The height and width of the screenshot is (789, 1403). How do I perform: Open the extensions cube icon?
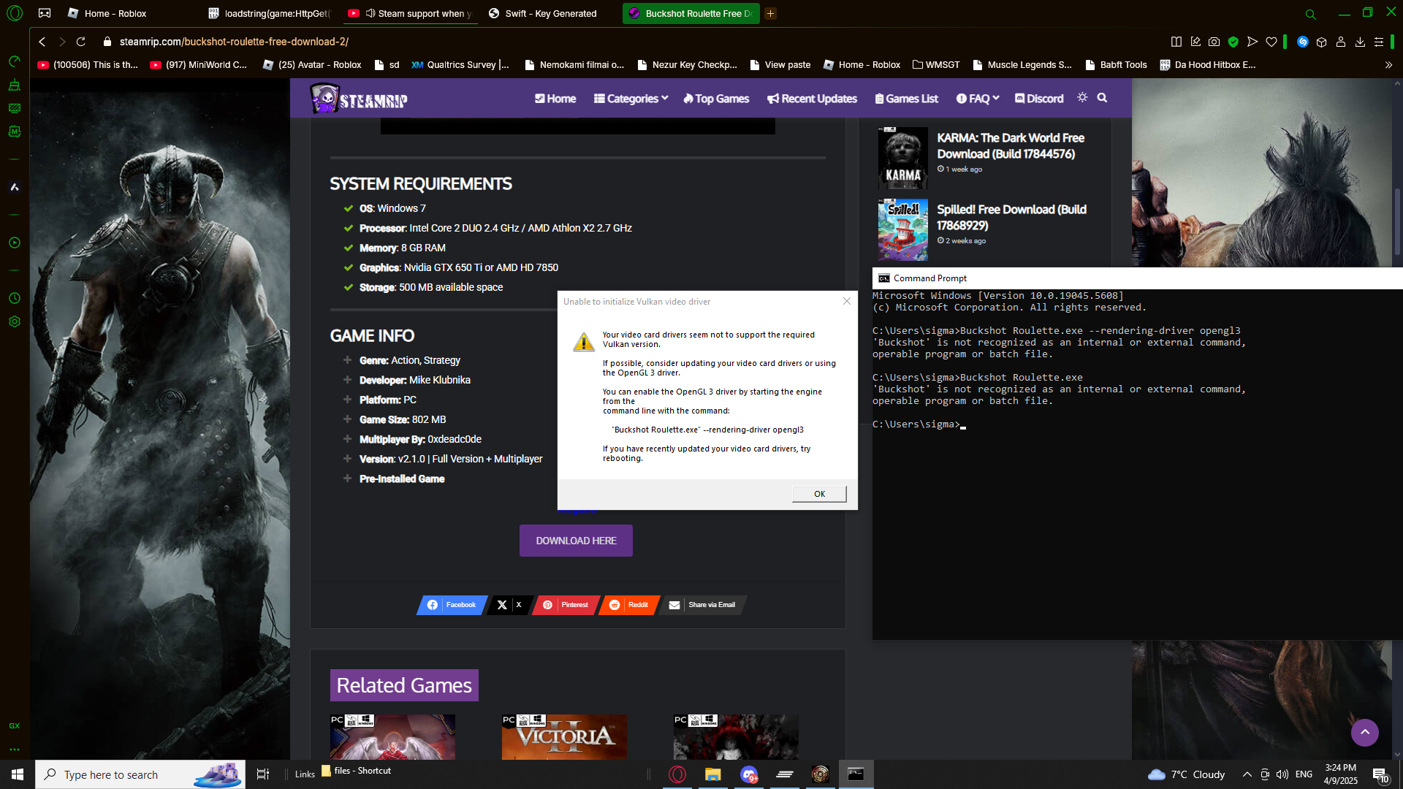coord(1322,42)
